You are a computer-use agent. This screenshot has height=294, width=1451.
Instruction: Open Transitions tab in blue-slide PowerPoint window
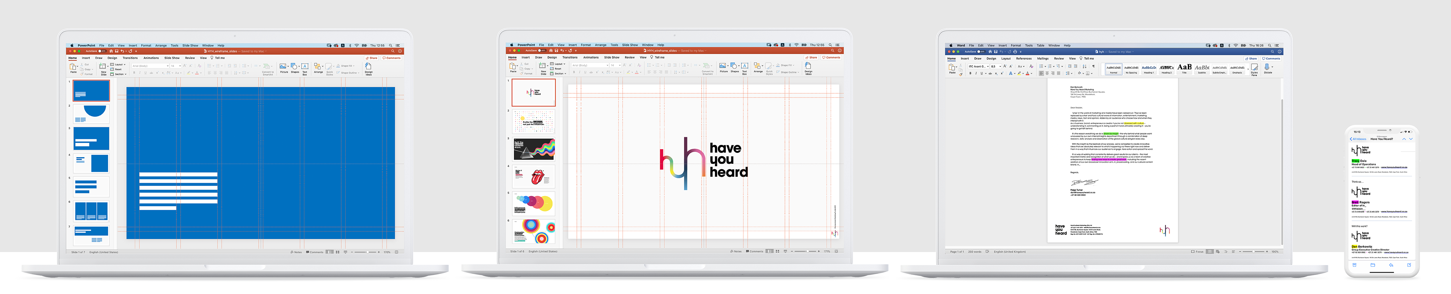(x=130, y=58)
